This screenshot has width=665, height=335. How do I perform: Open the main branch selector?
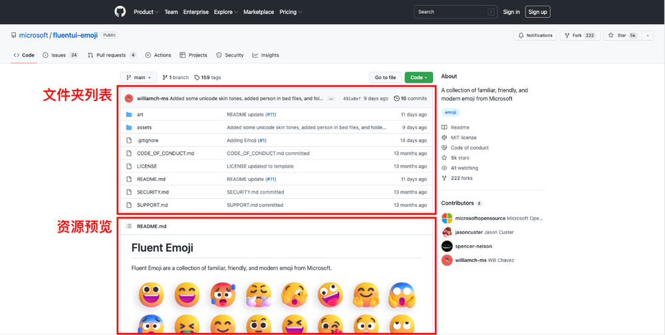coord(138,78)
